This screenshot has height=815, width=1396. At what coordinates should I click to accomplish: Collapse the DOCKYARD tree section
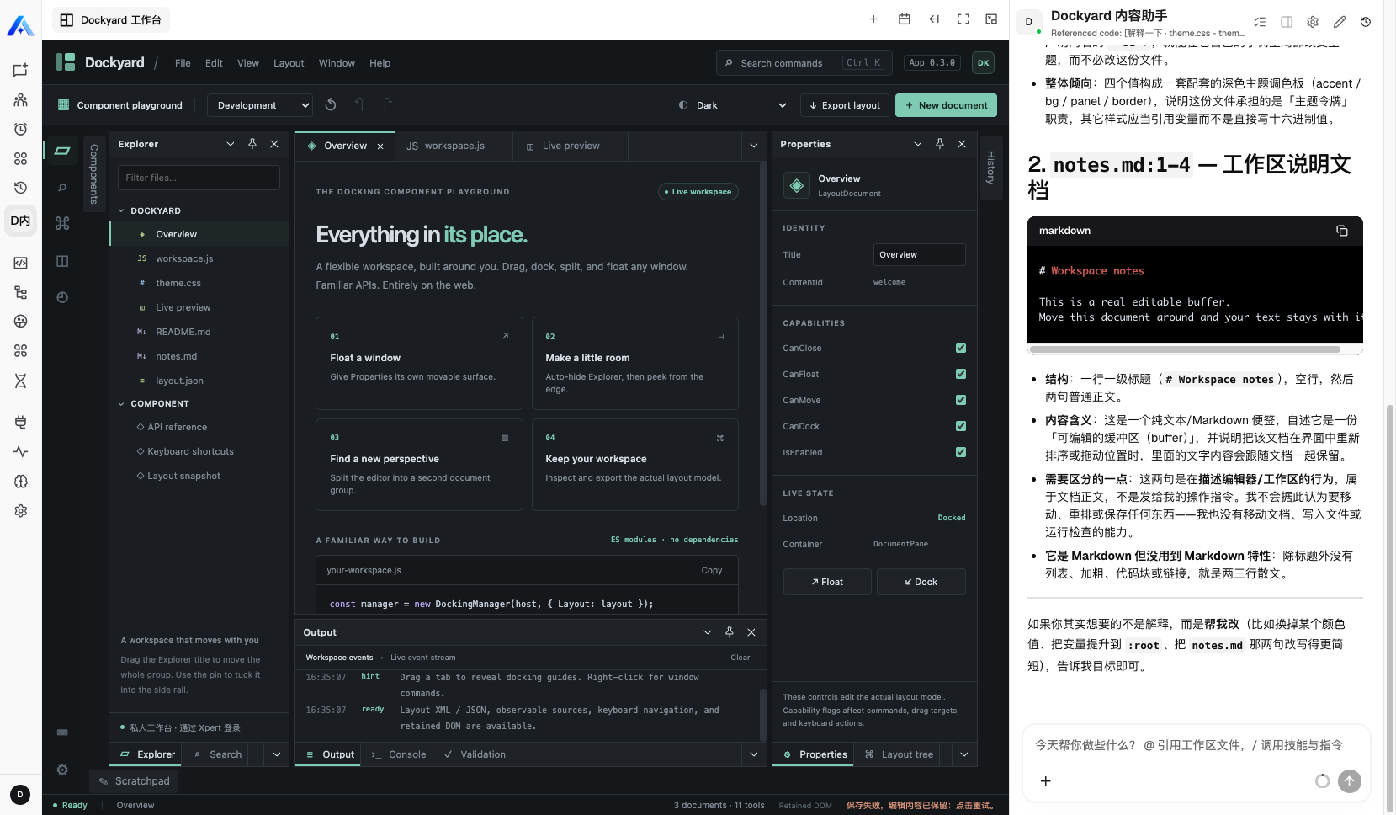coord(121,211)
